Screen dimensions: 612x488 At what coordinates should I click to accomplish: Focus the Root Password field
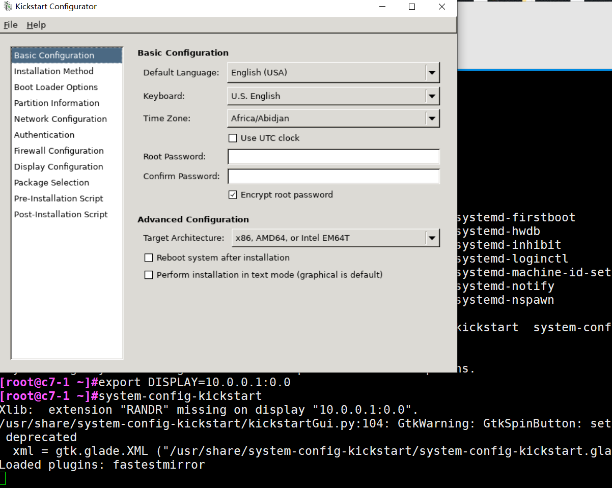(x=333, y=157)
